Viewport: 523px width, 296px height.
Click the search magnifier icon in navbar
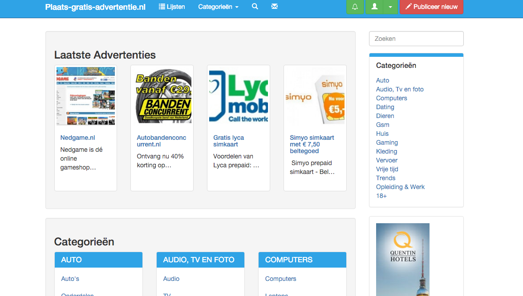point(255,7)
